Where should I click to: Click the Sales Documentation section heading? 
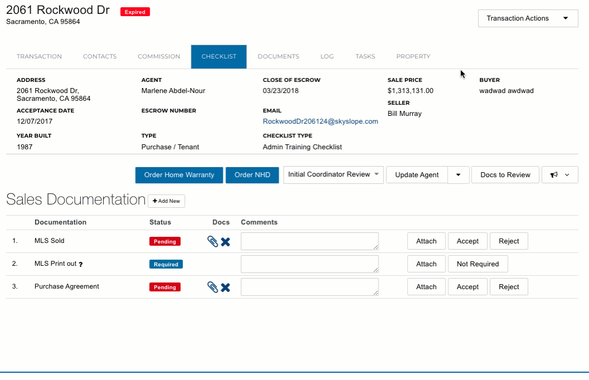tap(76, 199)
